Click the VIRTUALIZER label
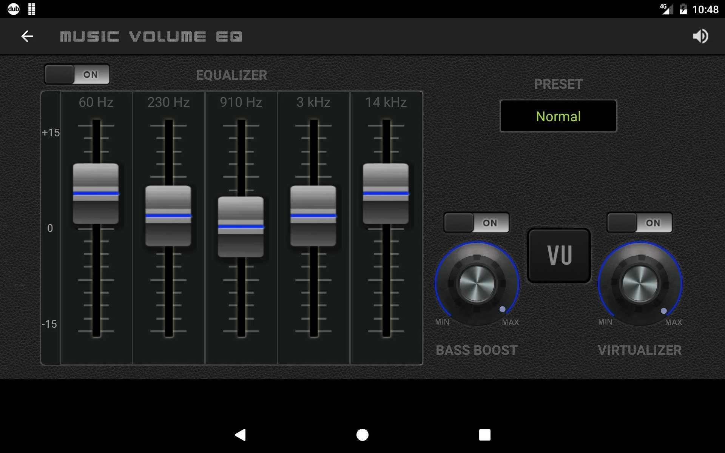The width and height of the screenshot is (725, 453). tap(640, 350)
